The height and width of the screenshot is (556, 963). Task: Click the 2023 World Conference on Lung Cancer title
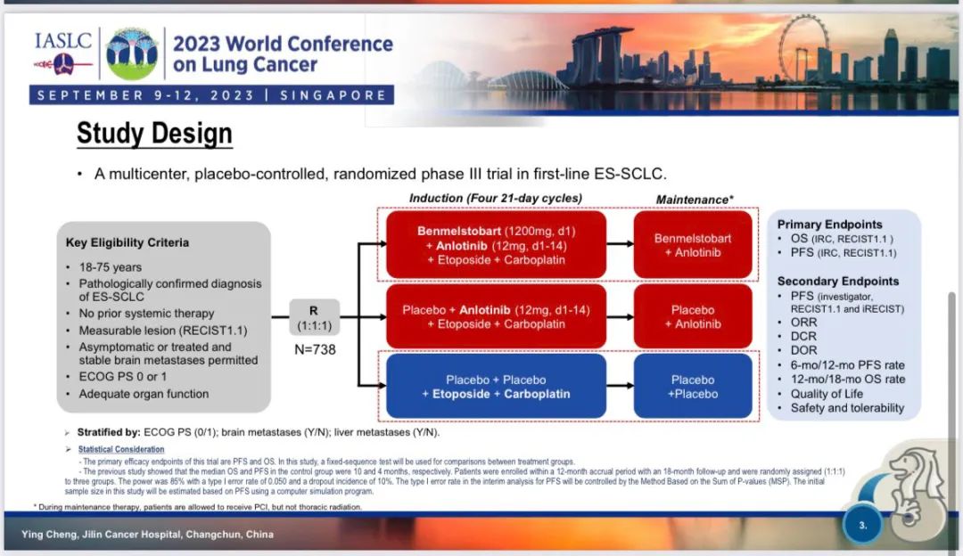282,53
